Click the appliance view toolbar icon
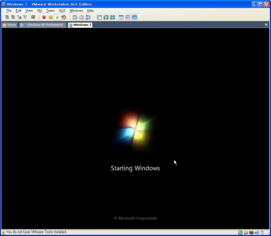Image resolution: width=271 pixels, height=236 pixels. pos(128,17)
